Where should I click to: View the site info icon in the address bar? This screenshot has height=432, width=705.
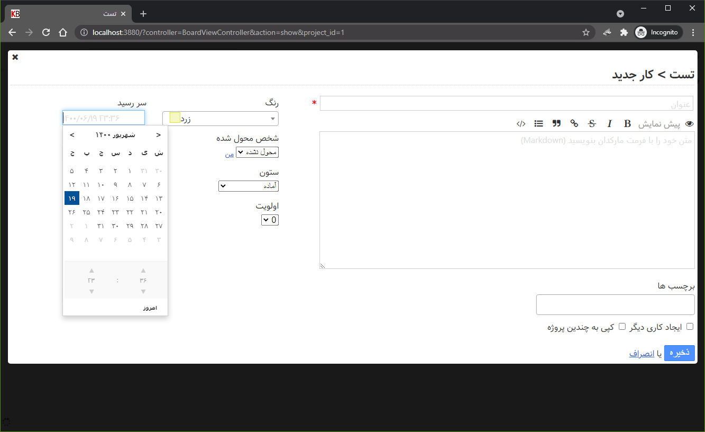[84, 32]
